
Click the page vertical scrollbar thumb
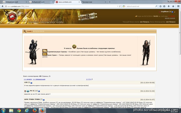point(180,33)
